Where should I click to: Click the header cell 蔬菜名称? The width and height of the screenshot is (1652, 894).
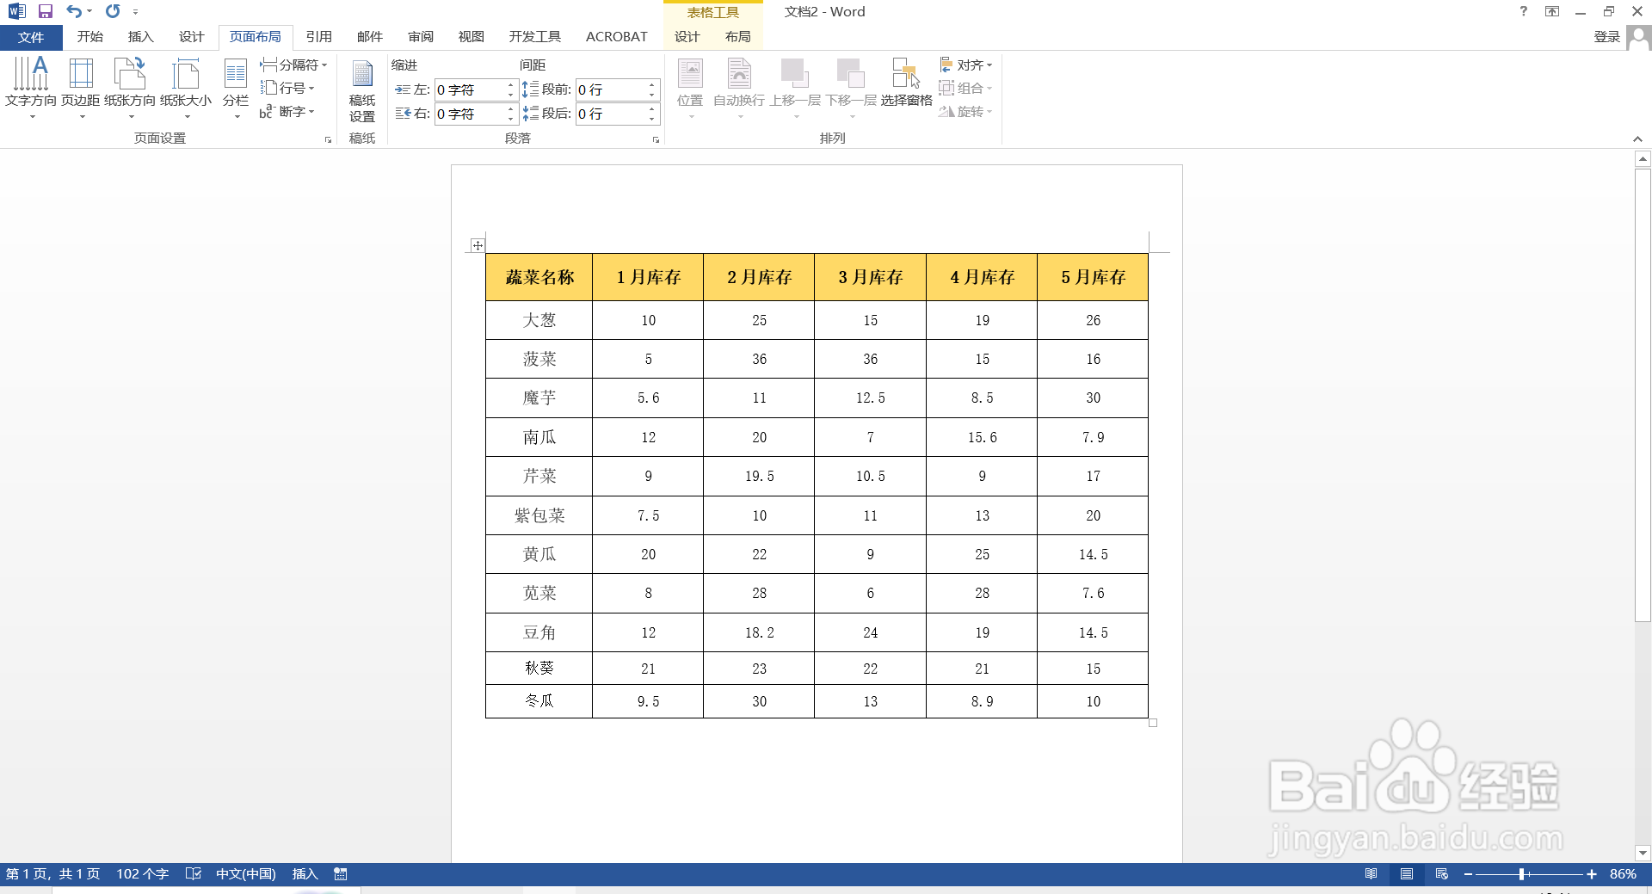point(539,277)
